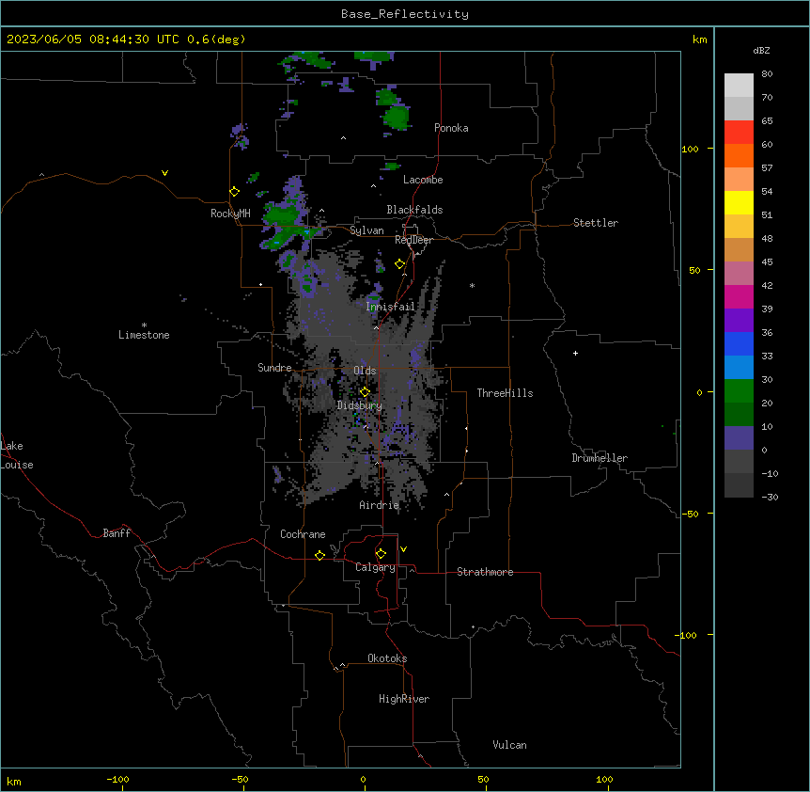
Task: Click the Banff label
Action: click(x=117, y=533)
